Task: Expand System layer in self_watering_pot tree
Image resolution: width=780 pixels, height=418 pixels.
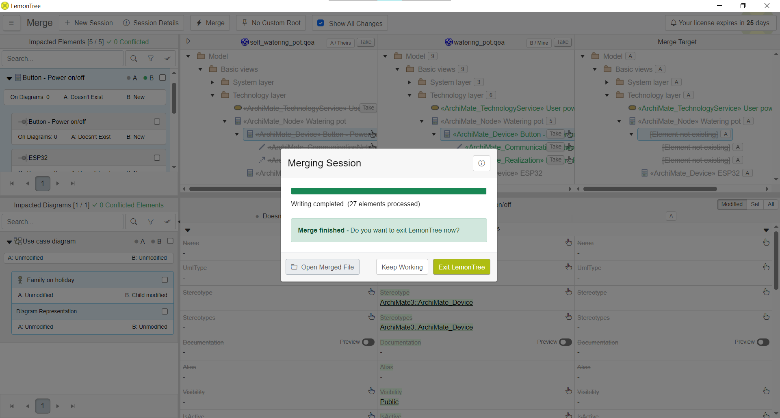Action: (212, 82)
